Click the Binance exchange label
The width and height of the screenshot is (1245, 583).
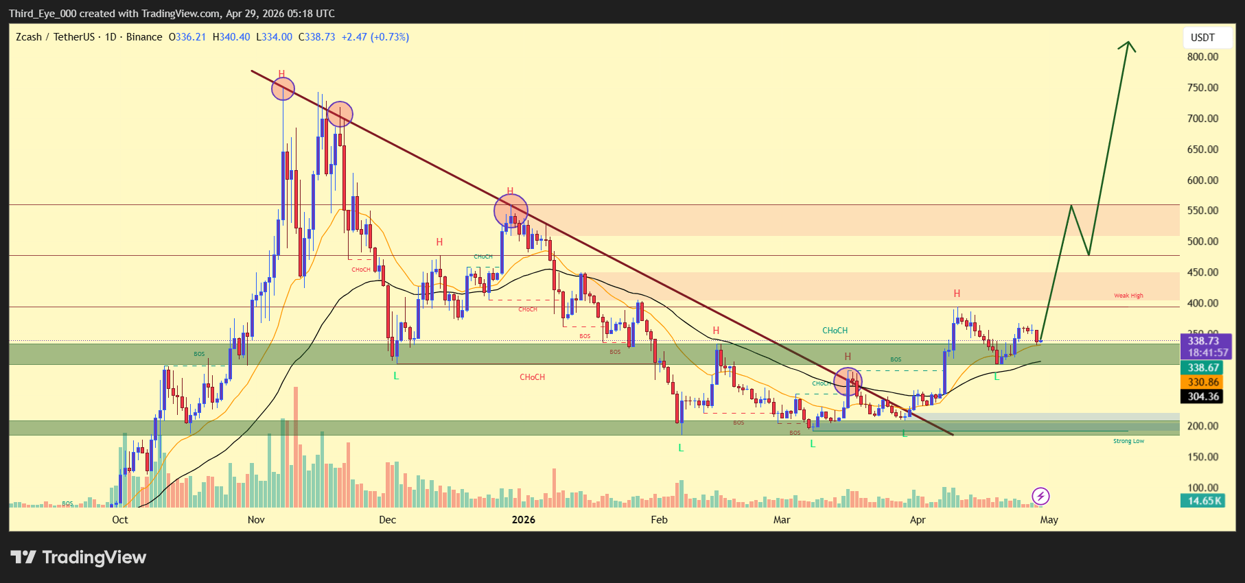click(144, 37)
